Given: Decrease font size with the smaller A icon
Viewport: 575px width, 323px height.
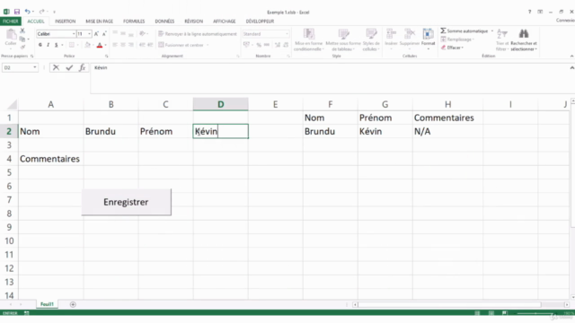Looking at the screenshot, I should (104, 34).
